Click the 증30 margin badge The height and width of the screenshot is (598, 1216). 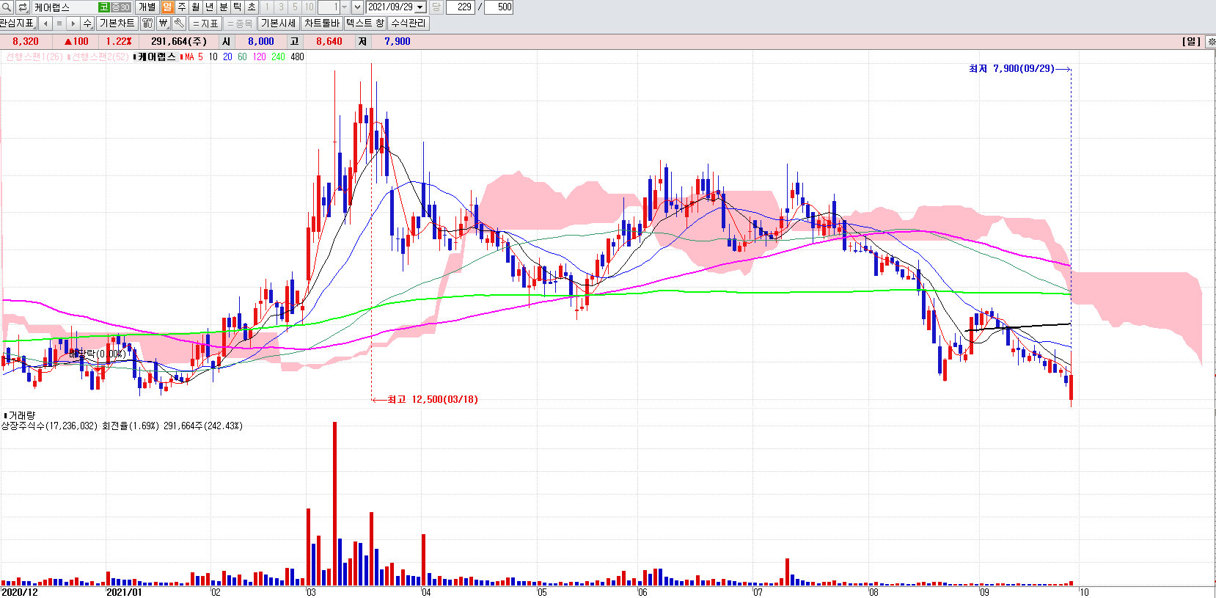tap(120, 7)
